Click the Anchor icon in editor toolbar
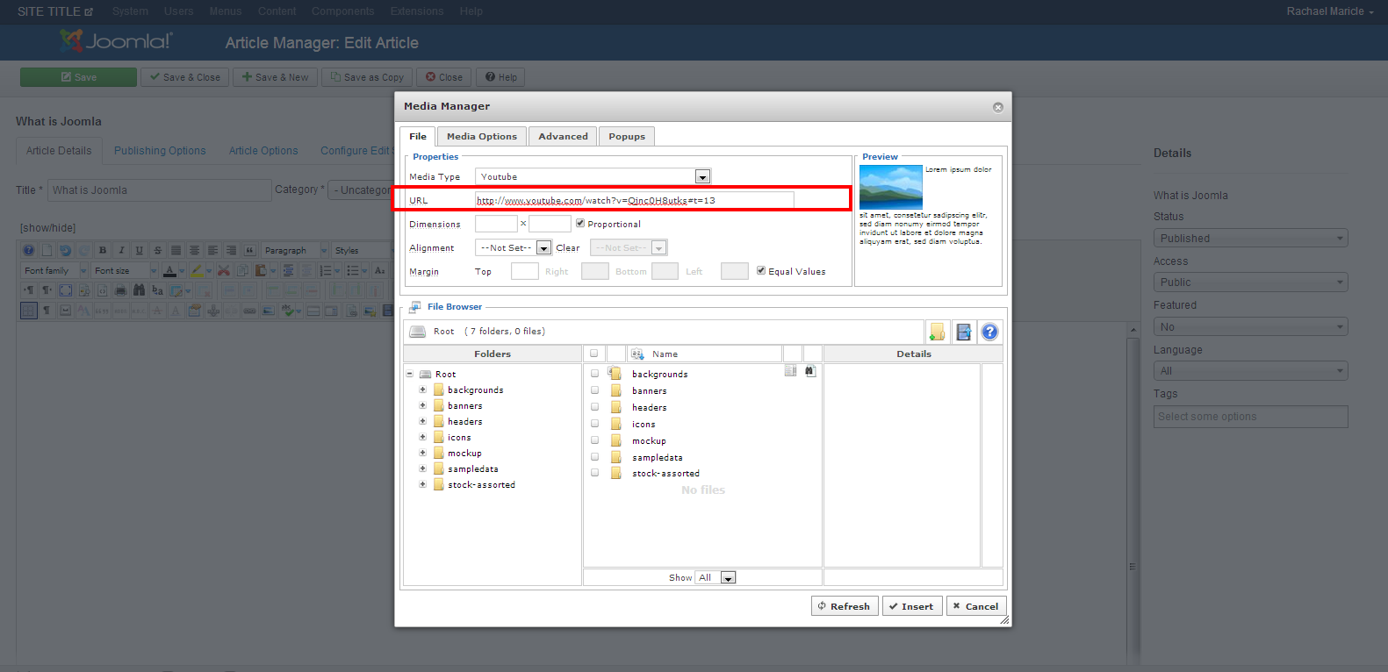 (213, 310)
